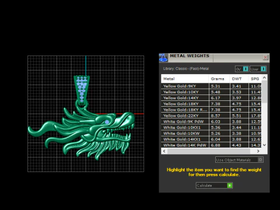Image resolution: width=280 pixels, height=210 pixels.
Task: Click the table's scroll right arrow
Action: pos(258,151)
